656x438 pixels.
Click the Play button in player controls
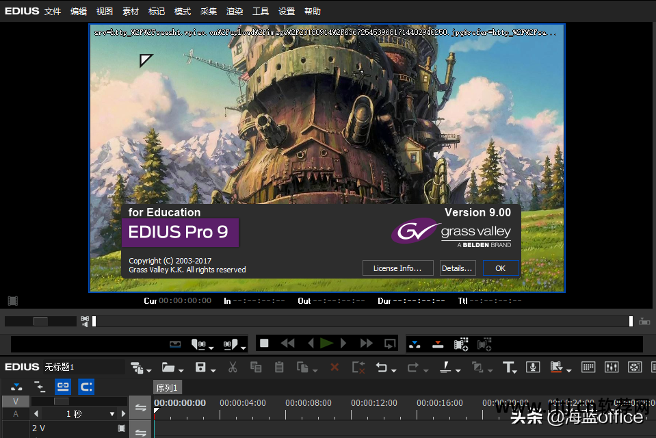327,344
